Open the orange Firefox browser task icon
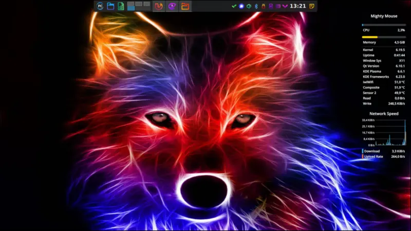 (x=159, y=6)
